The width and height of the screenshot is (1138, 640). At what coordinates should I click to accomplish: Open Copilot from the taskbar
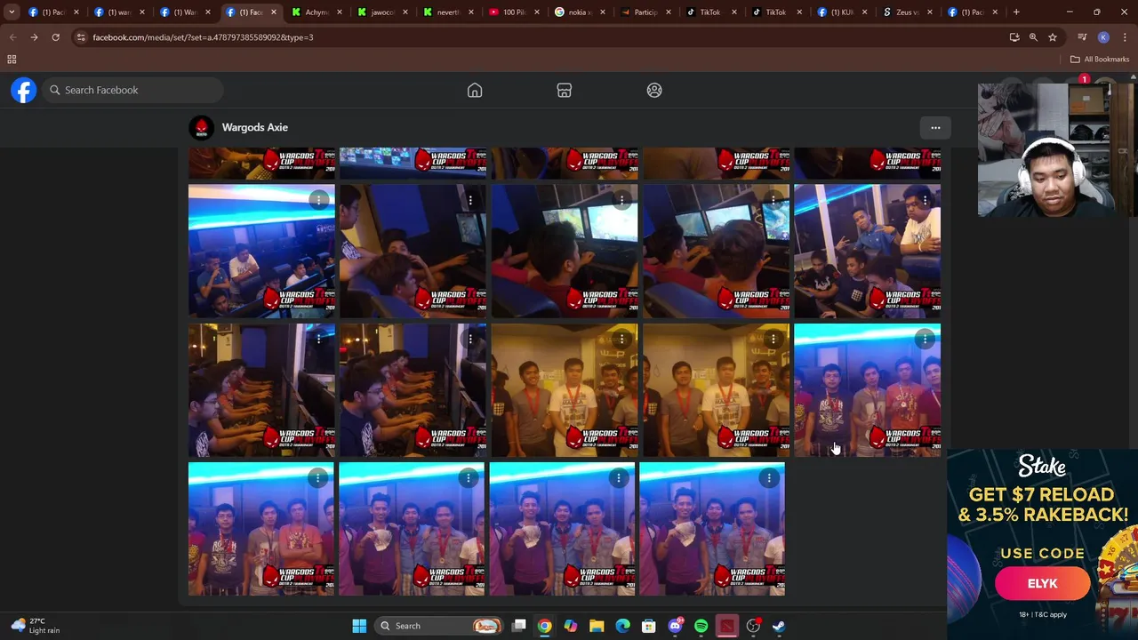click(x=571, y=626)
